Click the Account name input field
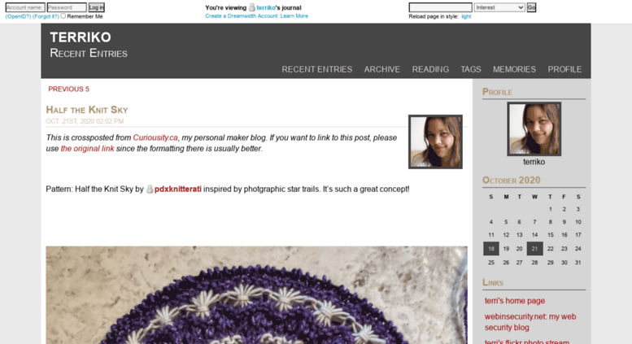 tap(25, 7)
